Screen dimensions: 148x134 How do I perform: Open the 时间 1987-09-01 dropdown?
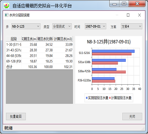pos(95,26)
